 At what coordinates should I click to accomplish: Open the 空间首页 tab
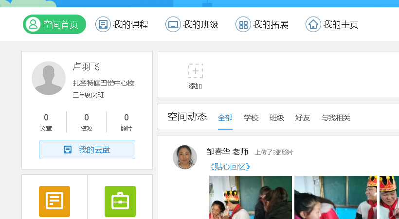click(54, 24)
